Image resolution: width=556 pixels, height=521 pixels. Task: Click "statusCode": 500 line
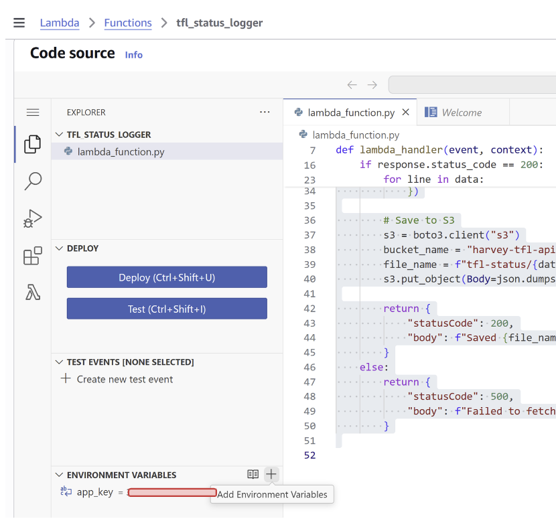(x=460, y=396)
